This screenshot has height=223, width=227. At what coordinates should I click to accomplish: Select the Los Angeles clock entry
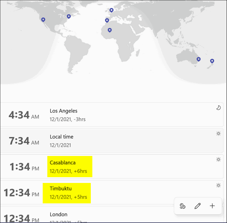[x=112, y=115]
